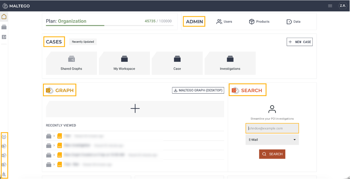Open settings gear in sidebar
Viewport: 350px width, 179px height.
4,136
